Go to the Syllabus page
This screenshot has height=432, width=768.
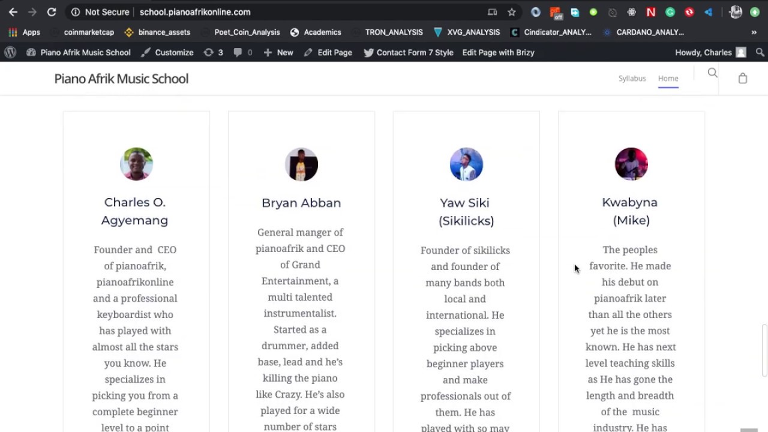coord(632,79)
